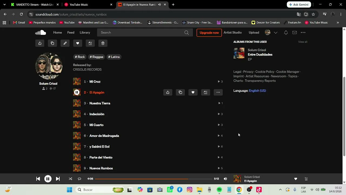Open WhatsApp from the taskbar

tap(170, 190)
